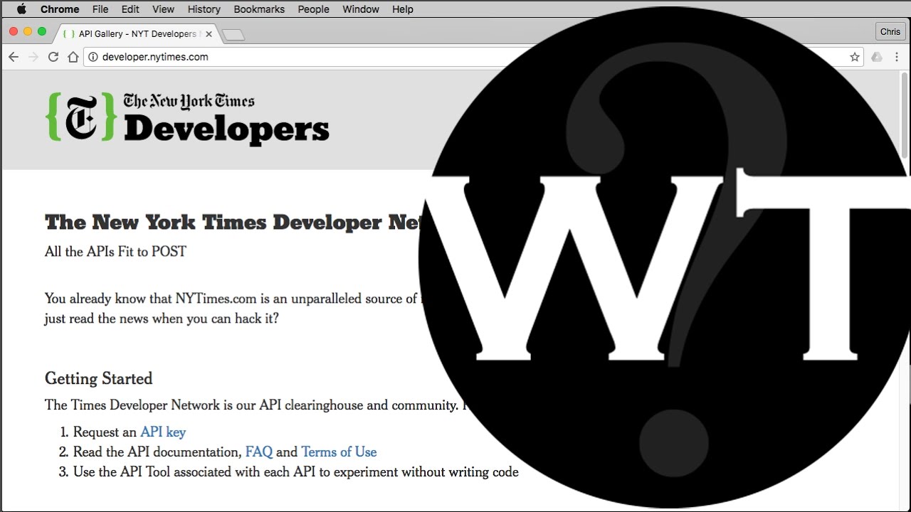
Task: Open a new tab button
Action: tap(233, 34)
